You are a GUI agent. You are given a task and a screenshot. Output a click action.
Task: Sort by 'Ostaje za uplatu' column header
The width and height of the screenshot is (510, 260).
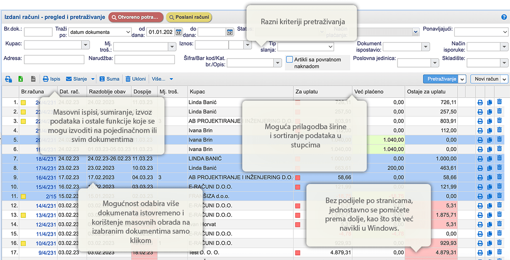(x=432, y=92)
